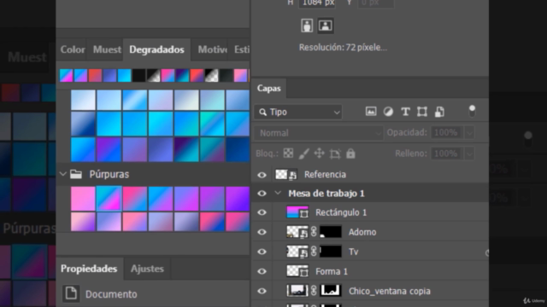Click the Referencia layer thumbnail

tap(286, 174)
